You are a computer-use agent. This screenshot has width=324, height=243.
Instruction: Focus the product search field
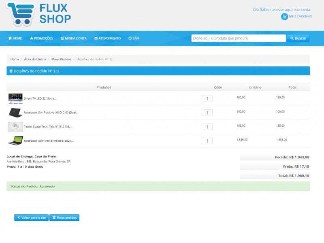click(239, 38)
